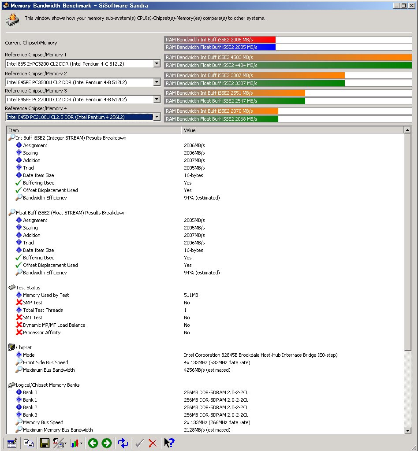Click magnifier icon beside Int Buff iSSE2 breakdown

[12, 137]
